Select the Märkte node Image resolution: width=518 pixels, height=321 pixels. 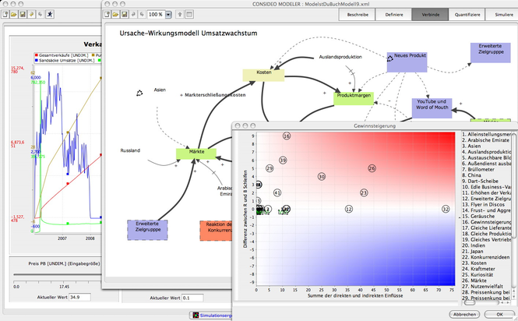[196, 153]
